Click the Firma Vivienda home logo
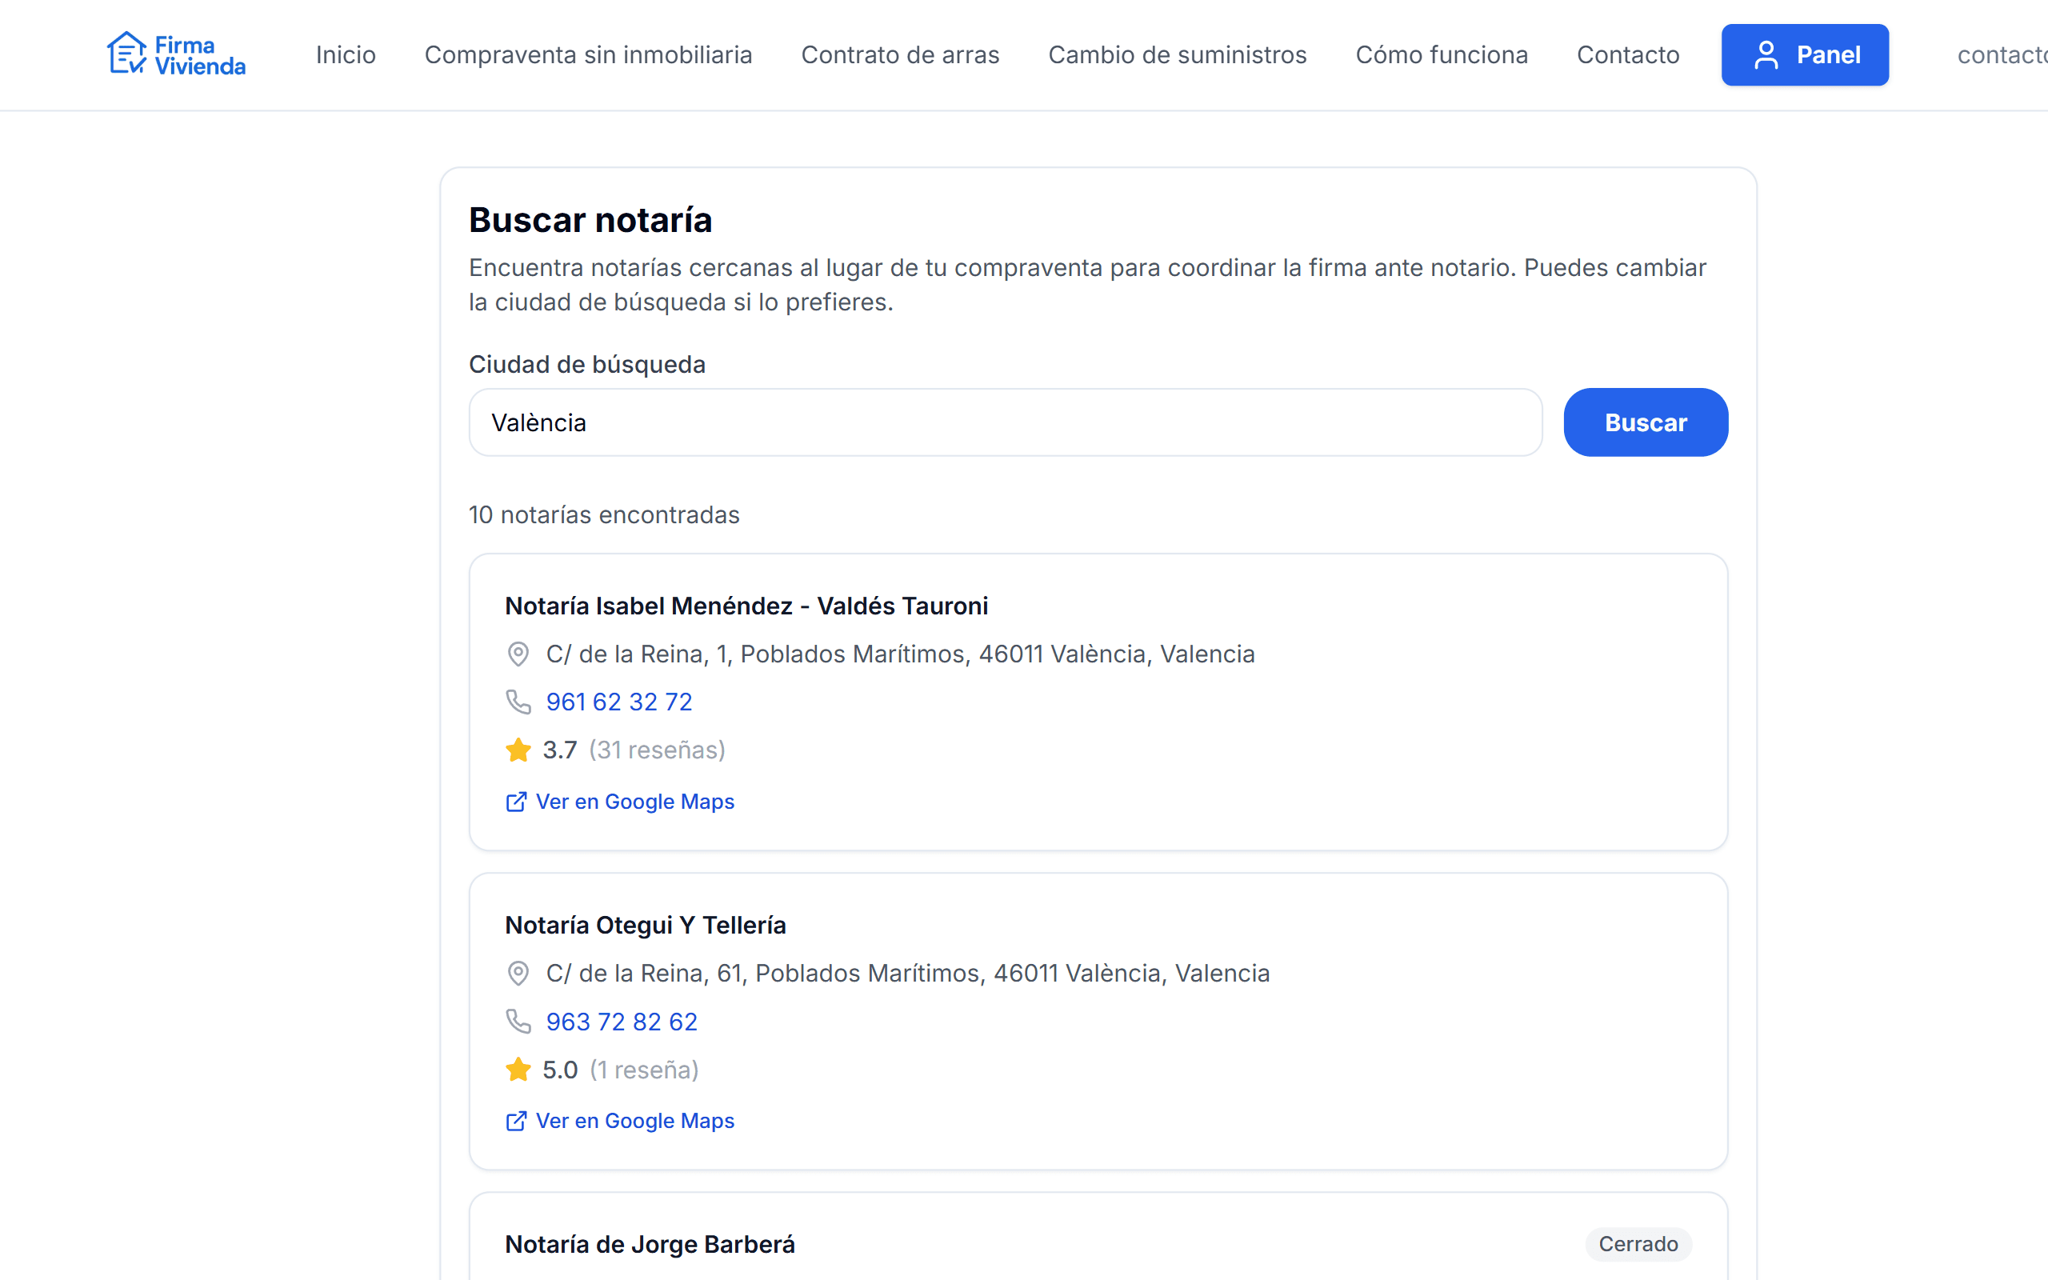Screen dimensions: 2048x1280 pyautogui.click(x=175, y=54)
